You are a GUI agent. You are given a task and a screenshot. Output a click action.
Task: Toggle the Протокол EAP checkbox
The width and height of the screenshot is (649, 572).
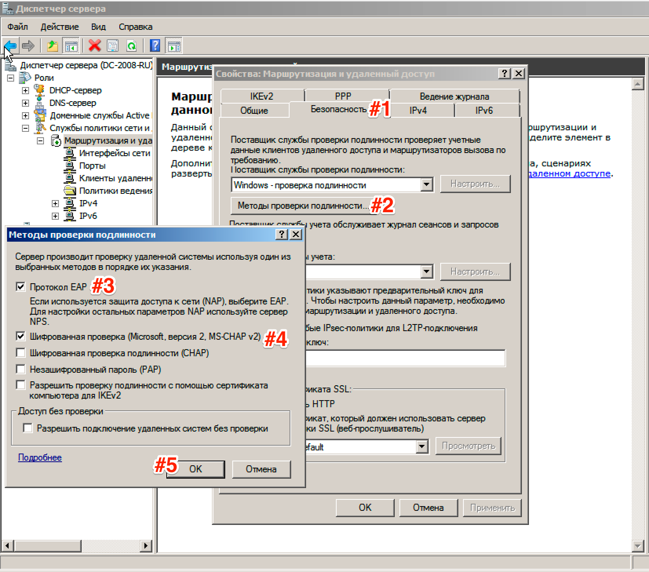tap(21, 287)
